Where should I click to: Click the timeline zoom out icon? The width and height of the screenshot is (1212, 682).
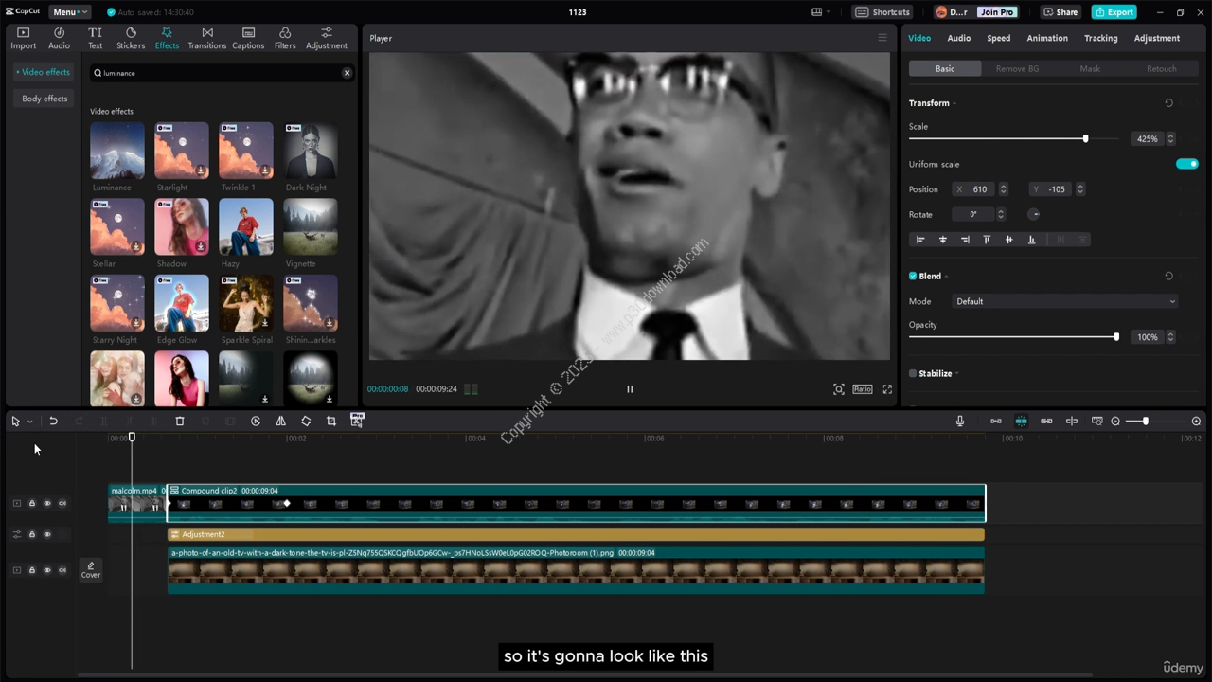(1115, 422)
